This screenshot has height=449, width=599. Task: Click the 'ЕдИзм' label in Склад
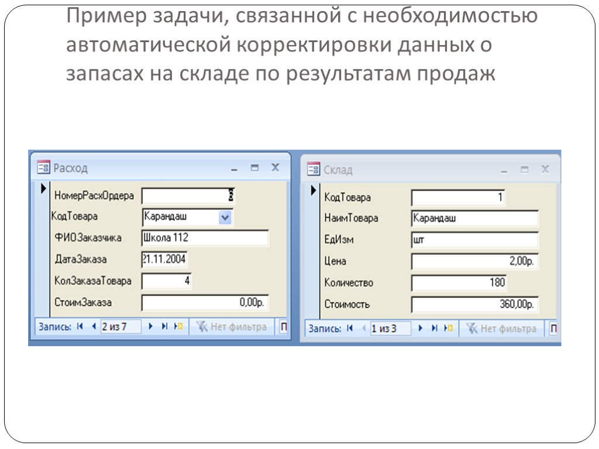pyautogui.click(x=339, y=240)
